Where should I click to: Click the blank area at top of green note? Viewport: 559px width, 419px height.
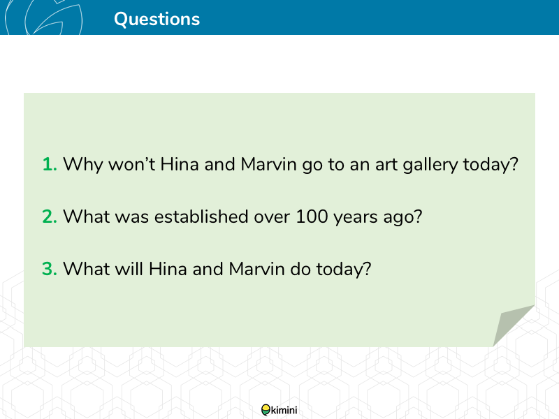click(279, 121)
